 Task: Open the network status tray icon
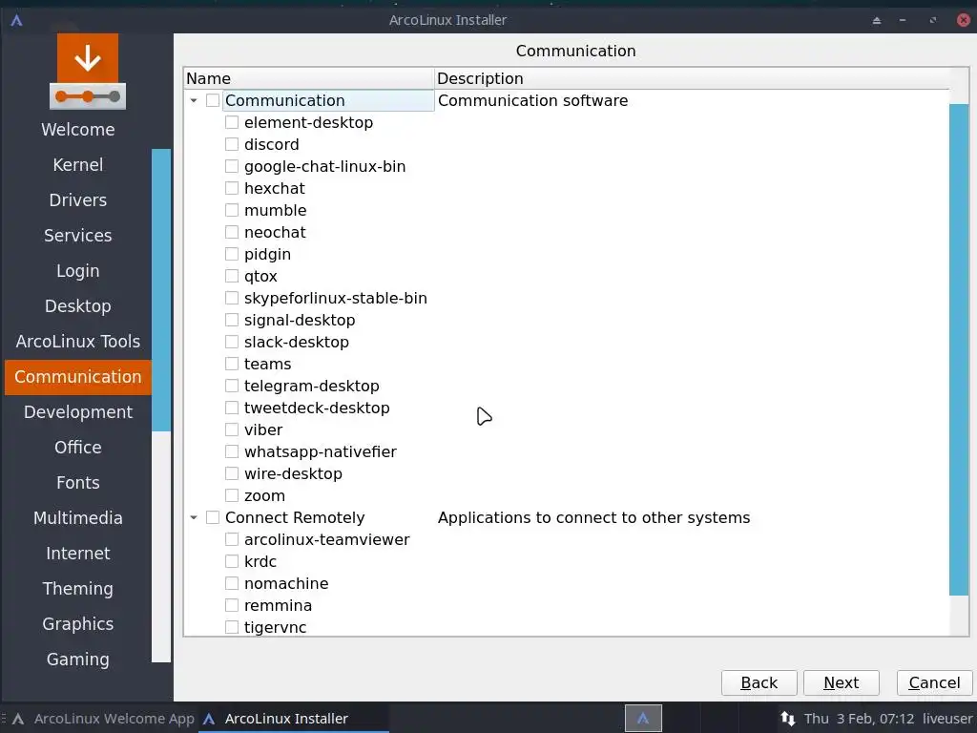(787, 718)
